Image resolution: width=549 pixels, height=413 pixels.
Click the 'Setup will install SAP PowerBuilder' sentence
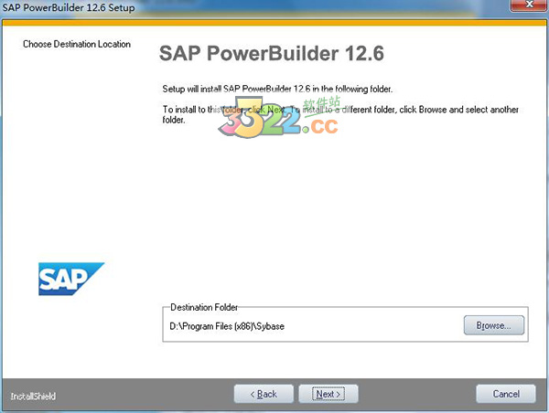pyautogui.click(x=277, y=89)
